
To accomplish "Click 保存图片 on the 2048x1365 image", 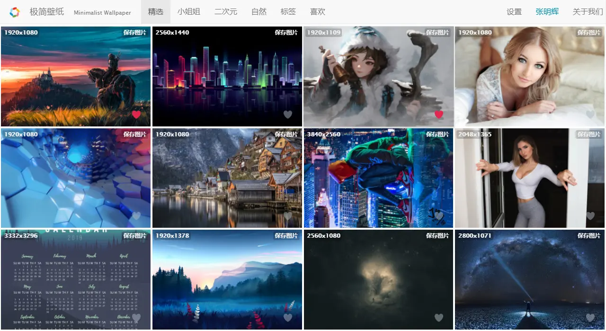I will 589,134.
